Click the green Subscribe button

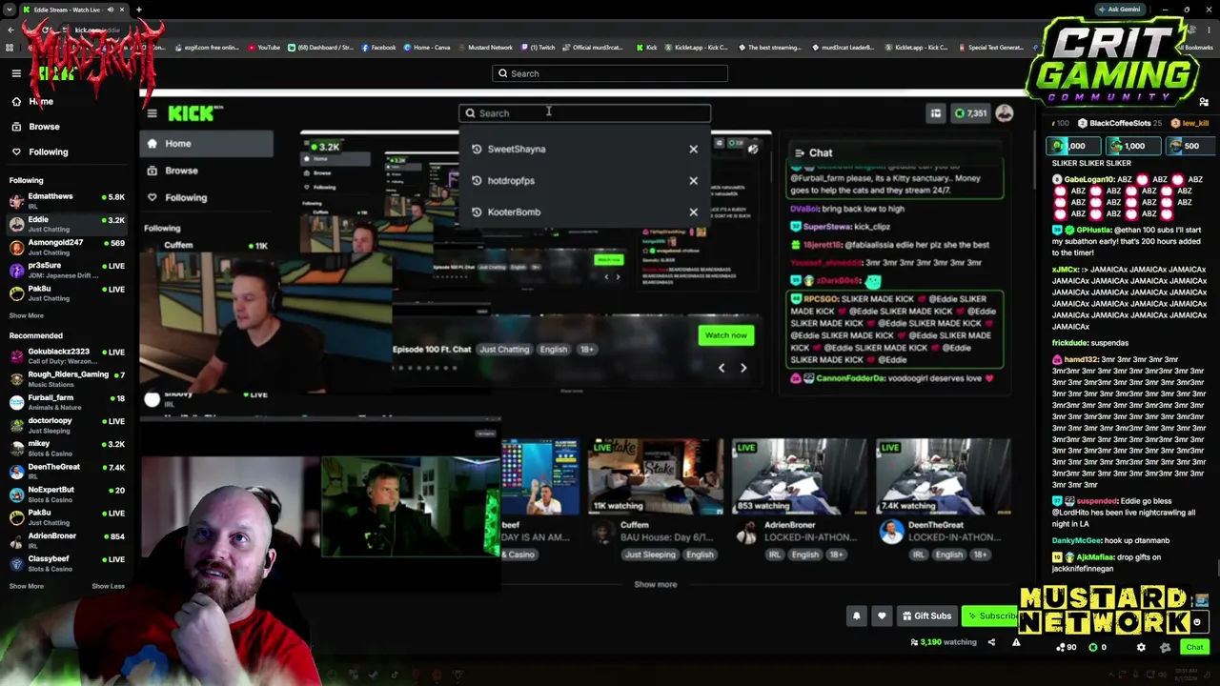991,616
